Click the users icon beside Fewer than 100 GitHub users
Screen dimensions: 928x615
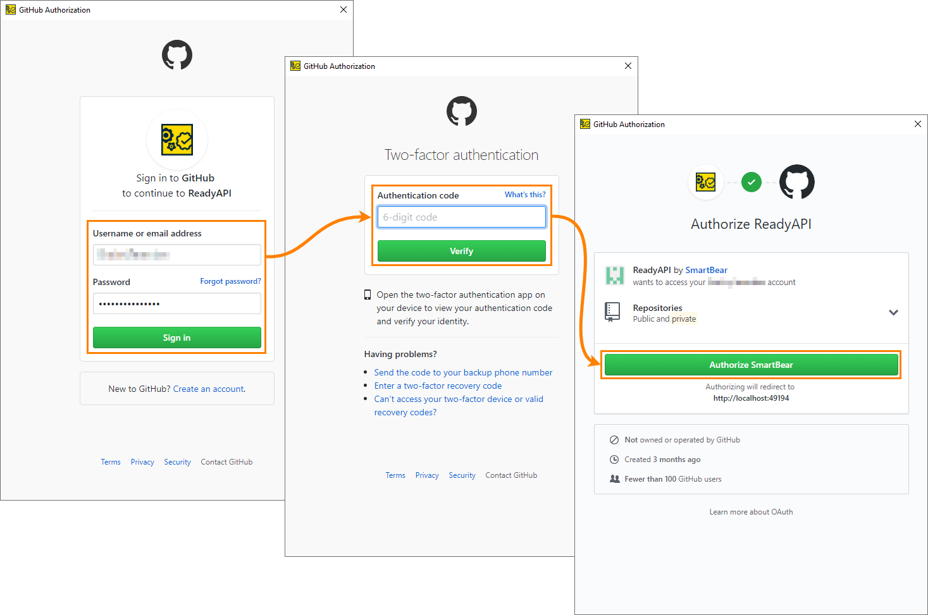click(x=614, y=479)
